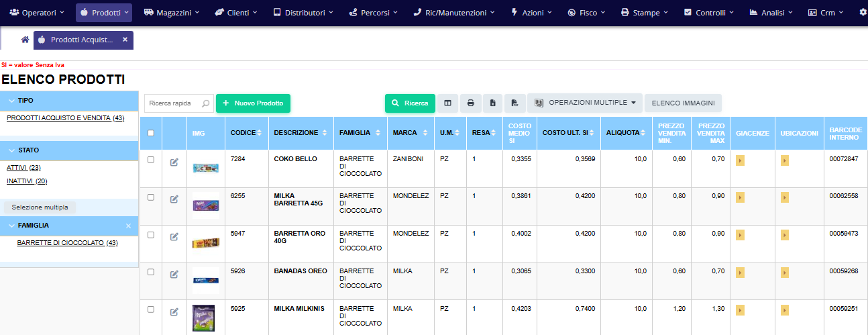
Task: Toggle the select-all checkbox in table header
Action: coord(151,133)
